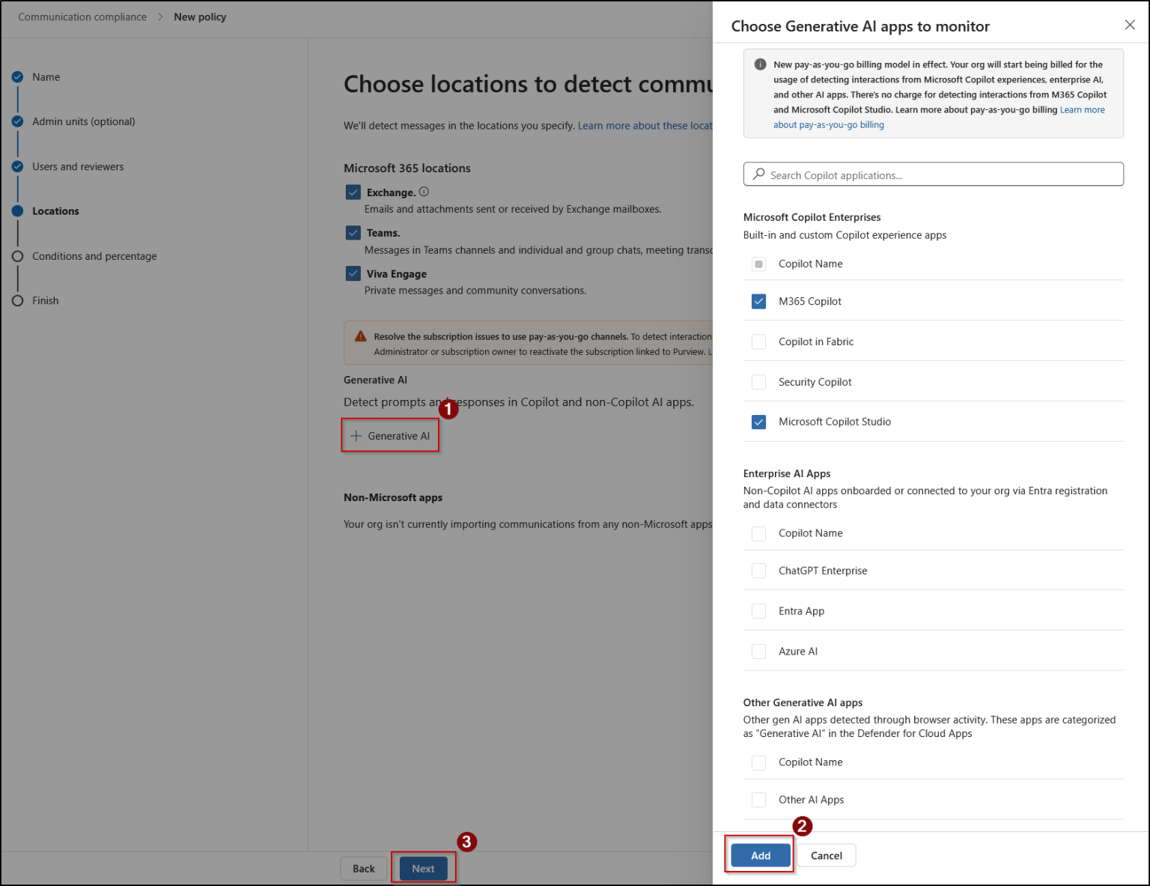Enable ChatGPT Enterprise monitoring

tap(758, 571)
